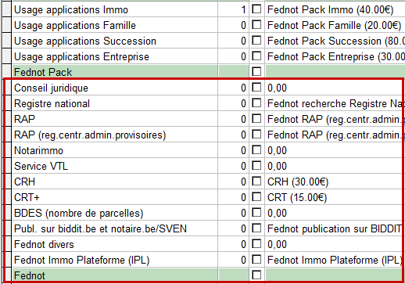405x284 pixels.
Task: Check the Usage applications Immo checkbox
Action: coord(256,9)
